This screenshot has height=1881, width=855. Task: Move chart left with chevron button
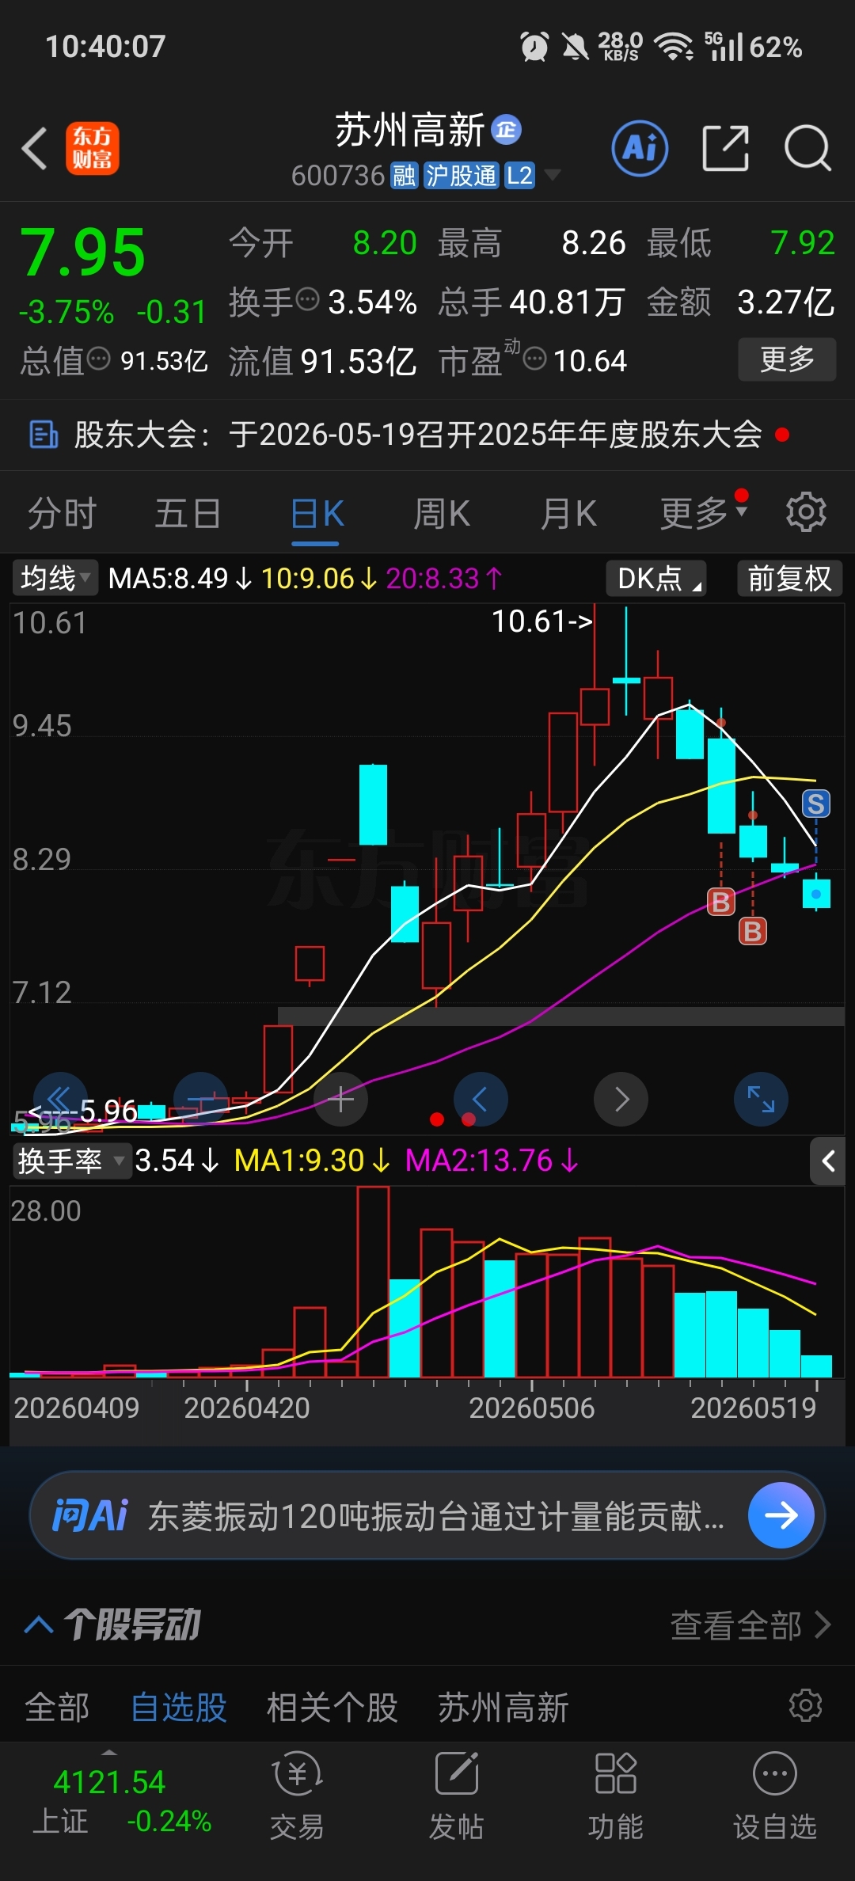(x=481, y=1099)
